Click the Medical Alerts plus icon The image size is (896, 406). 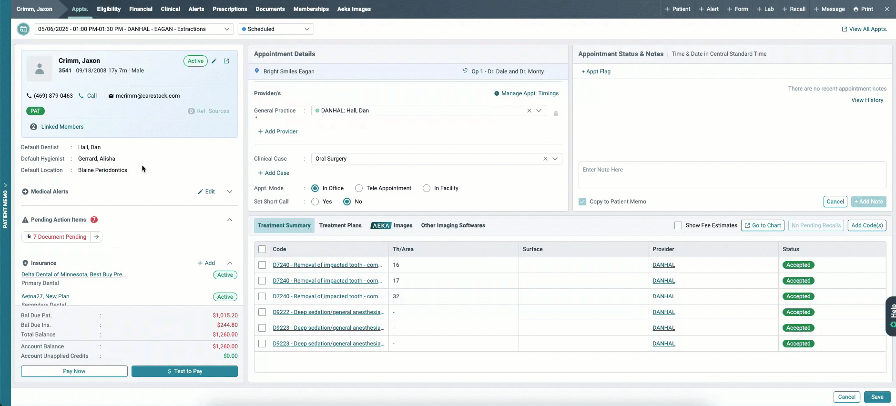point(25,192)
